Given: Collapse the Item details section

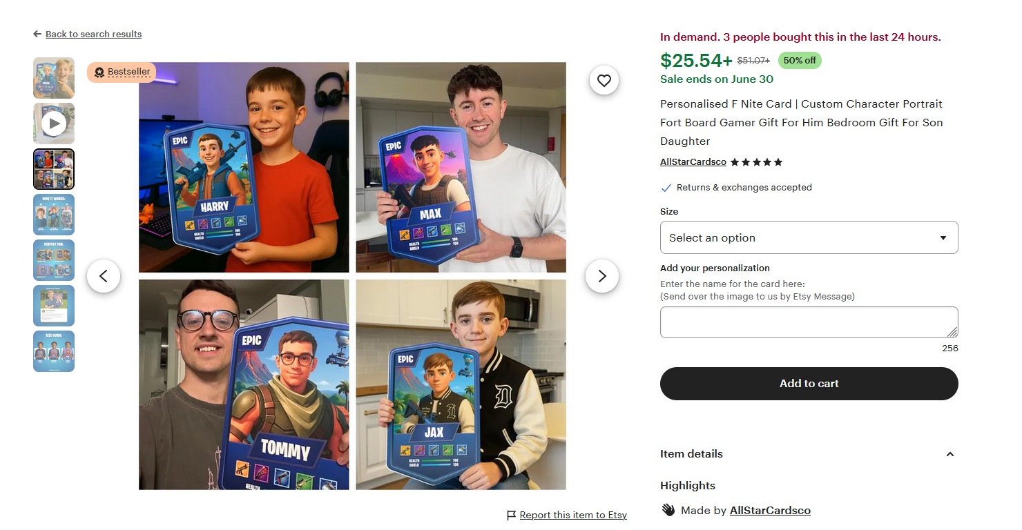Looking at the screenshot, I should (950, 454).
